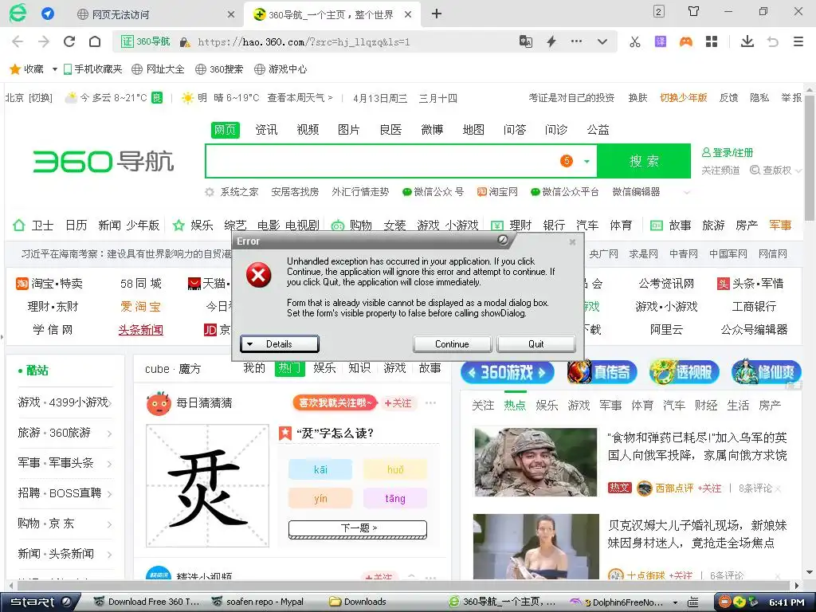Expand 招聘·BOSS直聘 sidebar arrow

click(109, 494)
